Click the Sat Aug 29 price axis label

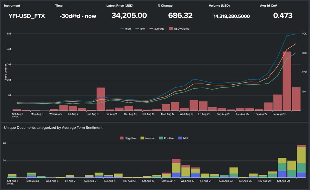(x=279, y=114)
